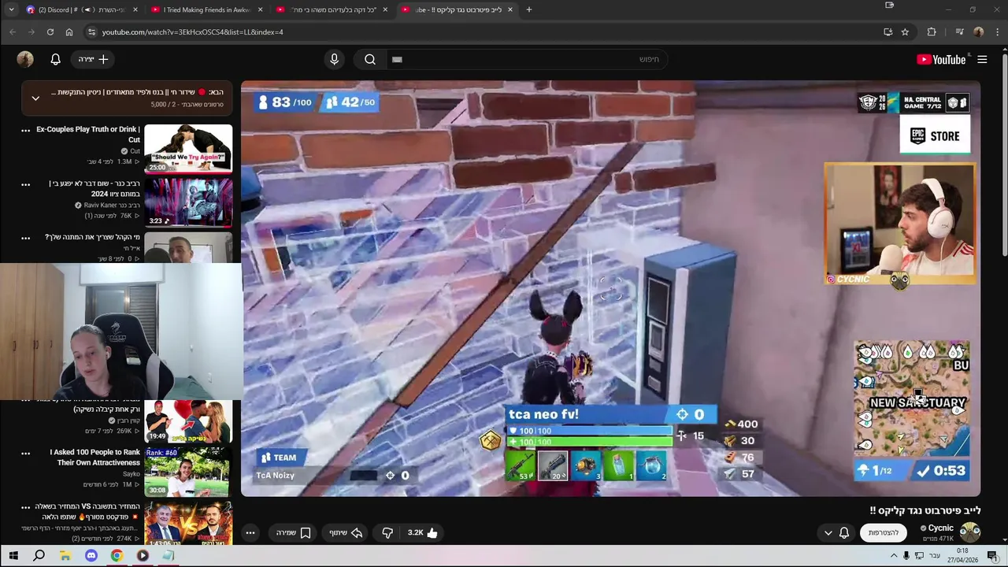Image resolution: width=1008 pixels, height=567 pixels.
Task: Open the Raviv Kaner 2024 video thumbnail
Action: (x=188, y=202)
